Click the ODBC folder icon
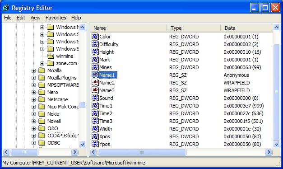This screenshot has height=169, width=283. pyautogui.click(x=42, y=143)
